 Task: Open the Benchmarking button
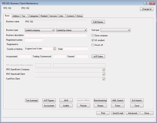coord(100,100)
